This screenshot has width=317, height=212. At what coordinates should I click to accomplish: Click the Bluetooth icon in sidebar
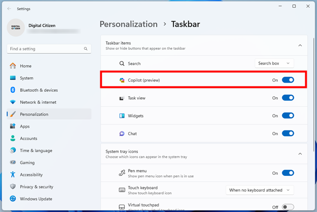(x=13, y=90)
